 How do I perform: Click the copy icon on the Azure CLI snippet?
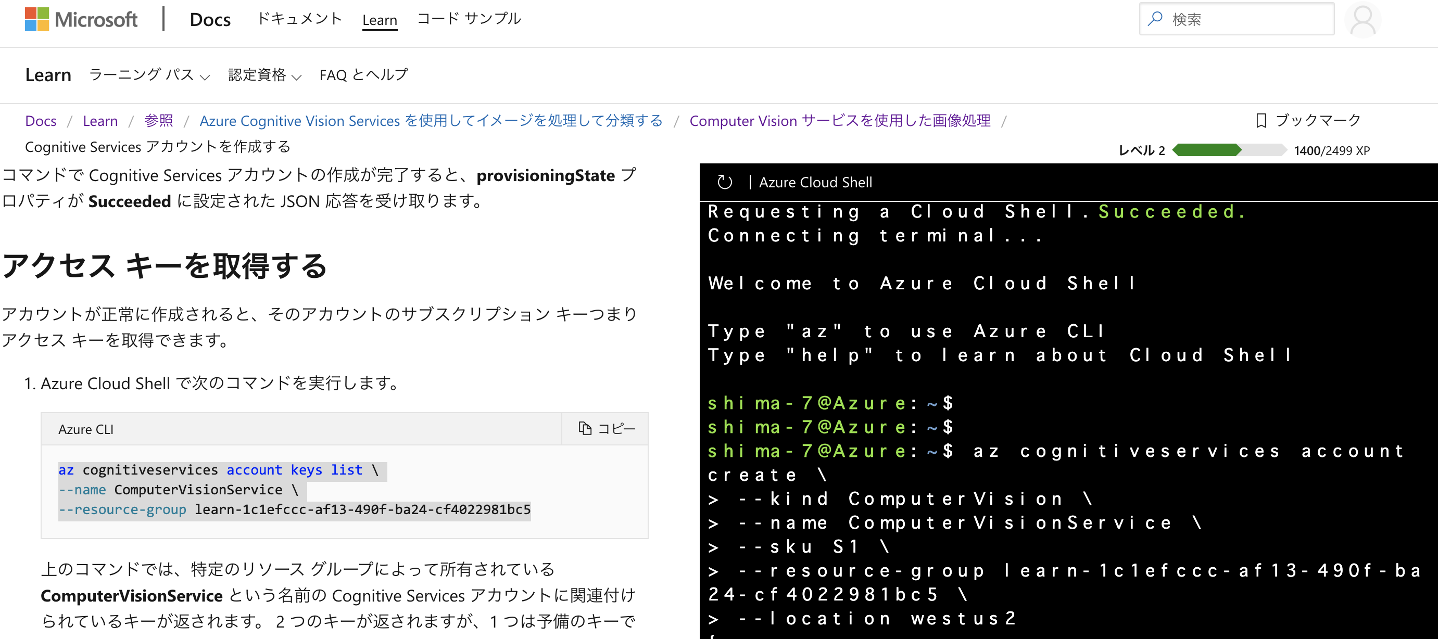pos(585,429)
